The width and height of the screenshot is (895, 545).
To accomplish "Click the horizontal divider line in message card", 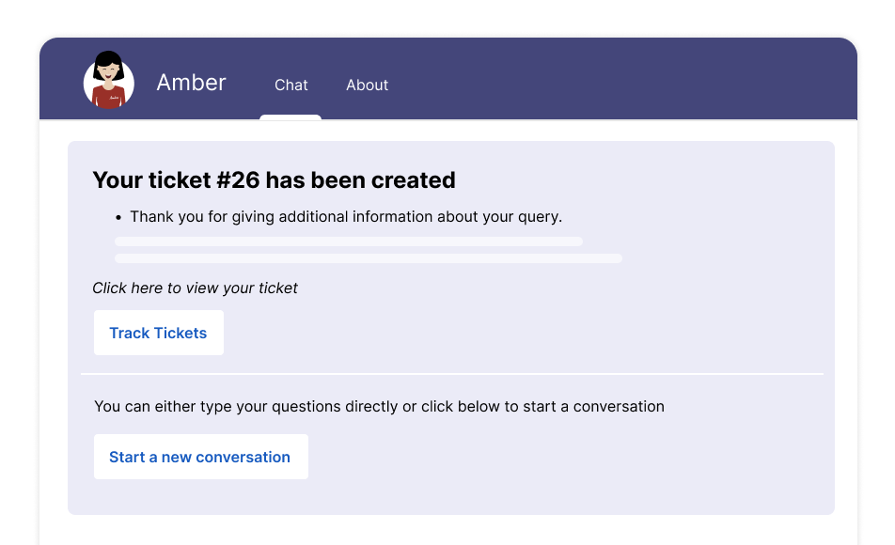I will pyautogui.click(x=452, y=374).
